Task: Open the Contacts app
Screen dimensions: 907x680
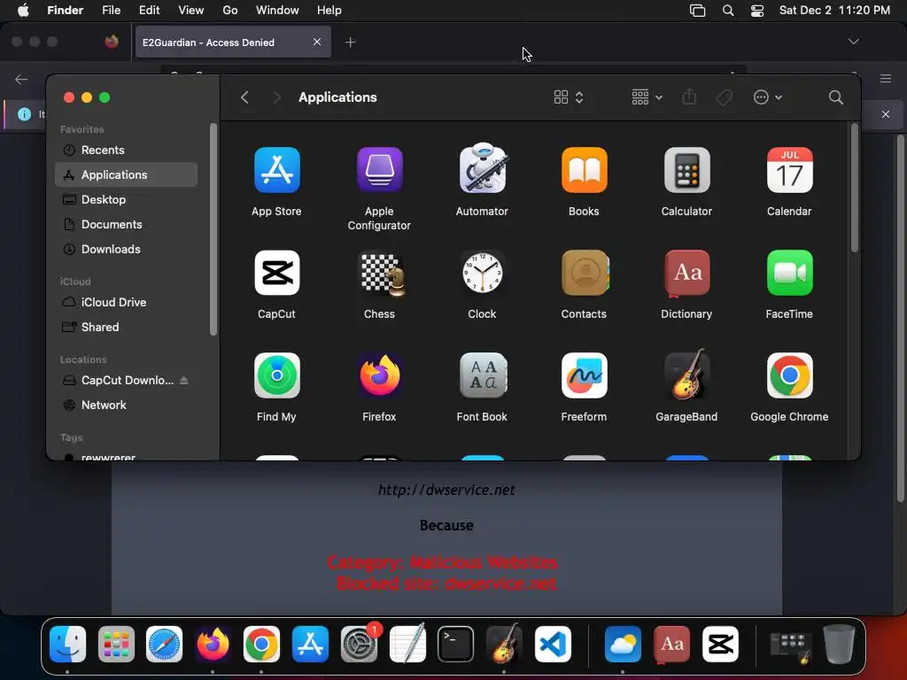Action: click(x=585, y=273)
